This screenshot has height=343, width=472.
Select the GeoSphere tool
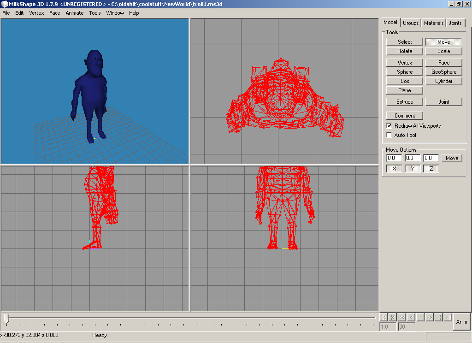(443, 72)
